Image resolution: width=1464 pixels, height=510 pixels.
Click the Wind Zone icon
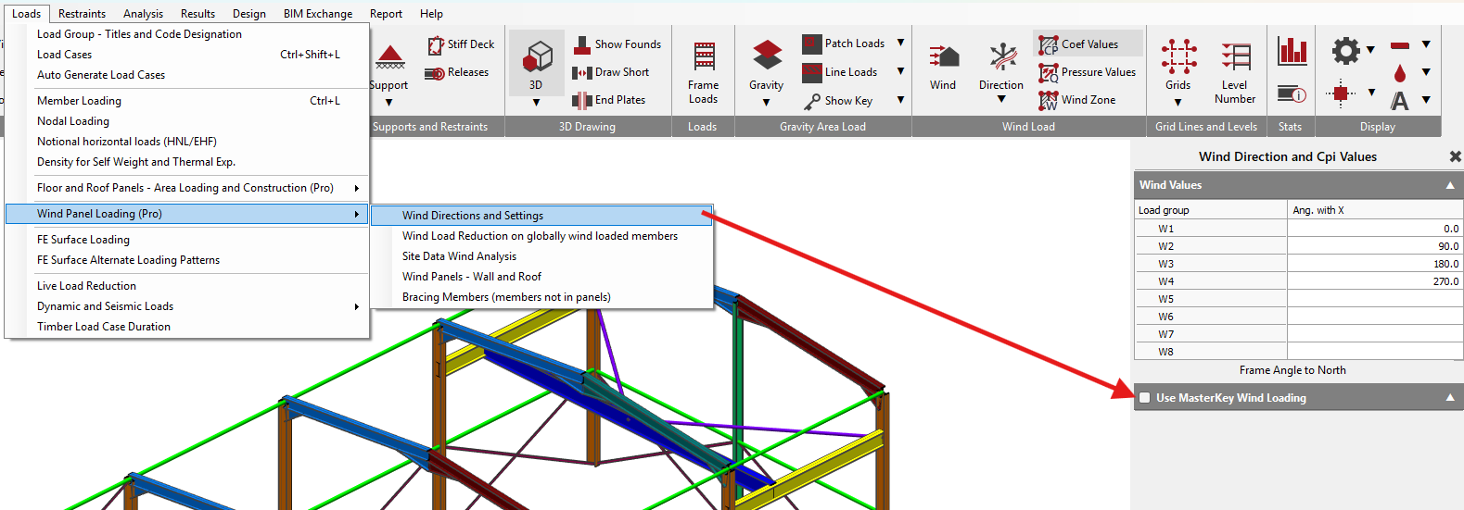1048,100
